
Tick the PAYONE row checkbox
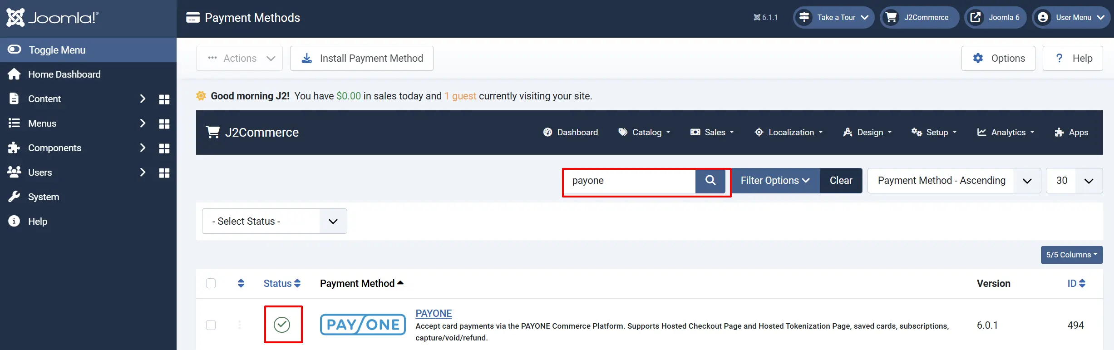click(x=211, y=325)
